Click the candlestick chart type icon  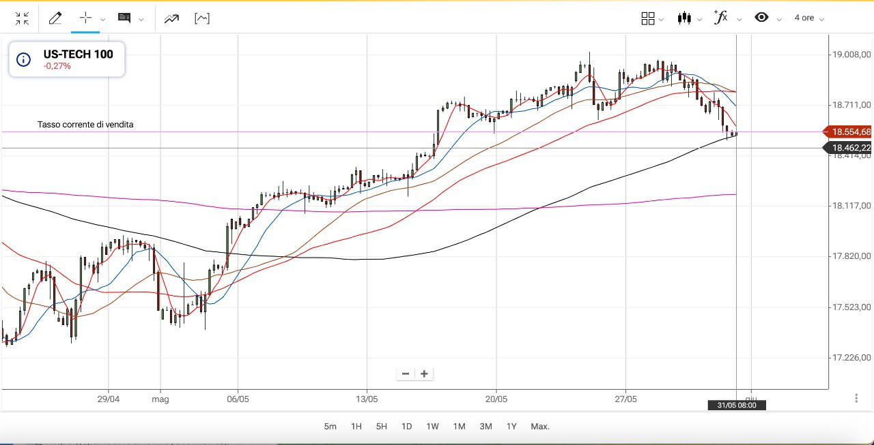point(685,18)
